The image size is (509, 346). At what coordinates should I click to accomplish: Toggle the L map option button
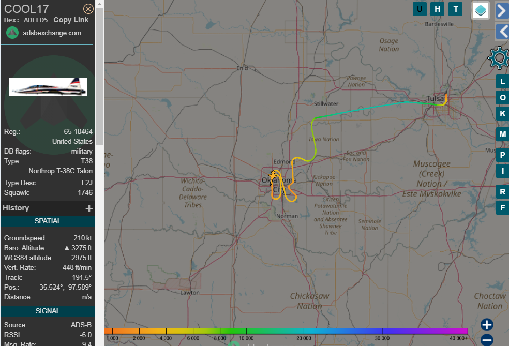pyautogui.click(x=502, y=82)
